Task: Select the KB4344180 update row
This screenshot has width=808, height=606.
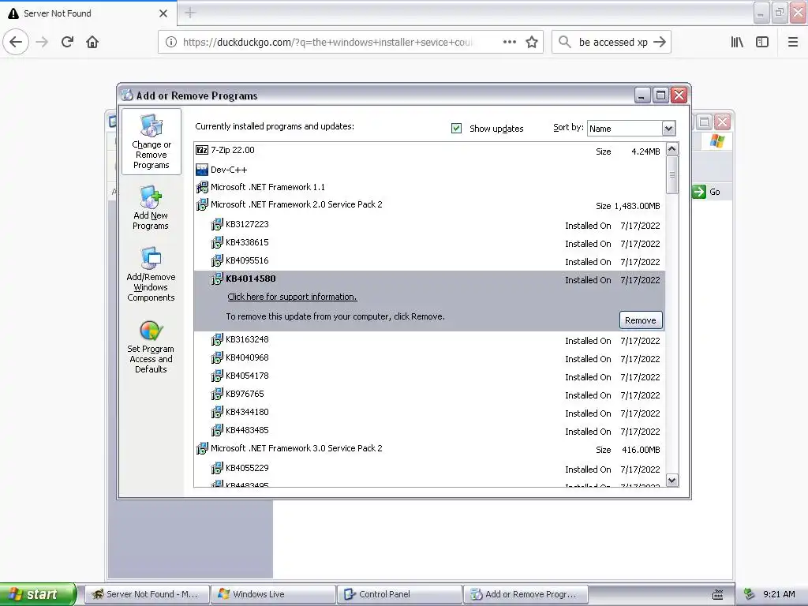Action: pyautogui.click(x=430, y=412)
